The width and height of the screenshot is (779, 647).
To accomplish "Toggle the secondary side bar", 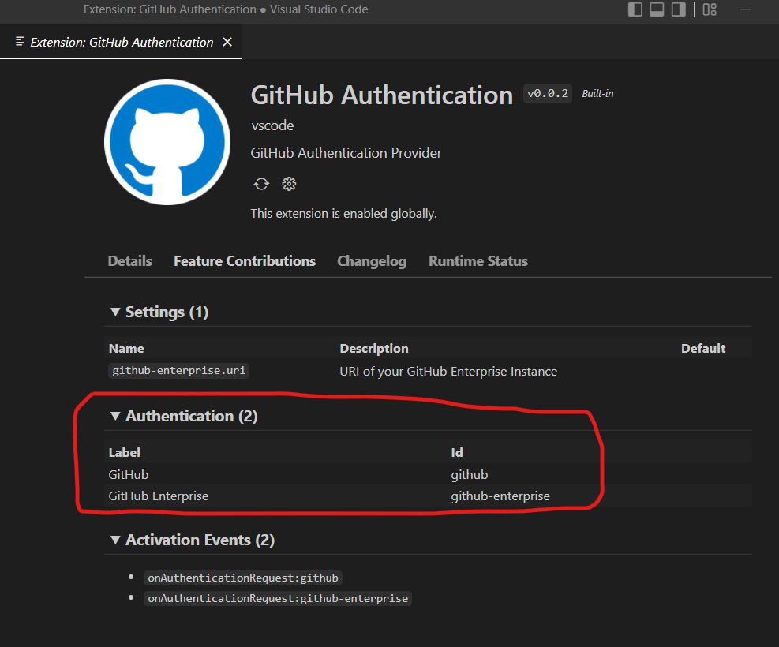I will click(677, 9).
